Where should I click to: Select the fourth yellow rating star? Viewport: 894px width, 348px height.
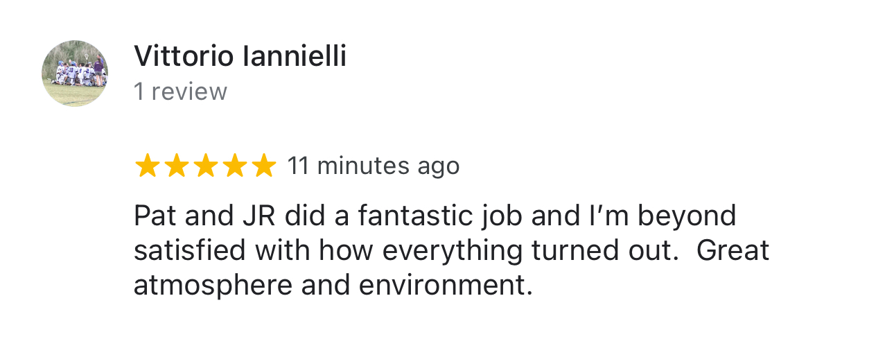234,166
